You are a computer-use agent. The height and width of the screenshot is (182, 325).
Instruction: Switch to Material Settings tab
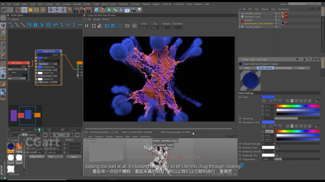coord(283,68)
